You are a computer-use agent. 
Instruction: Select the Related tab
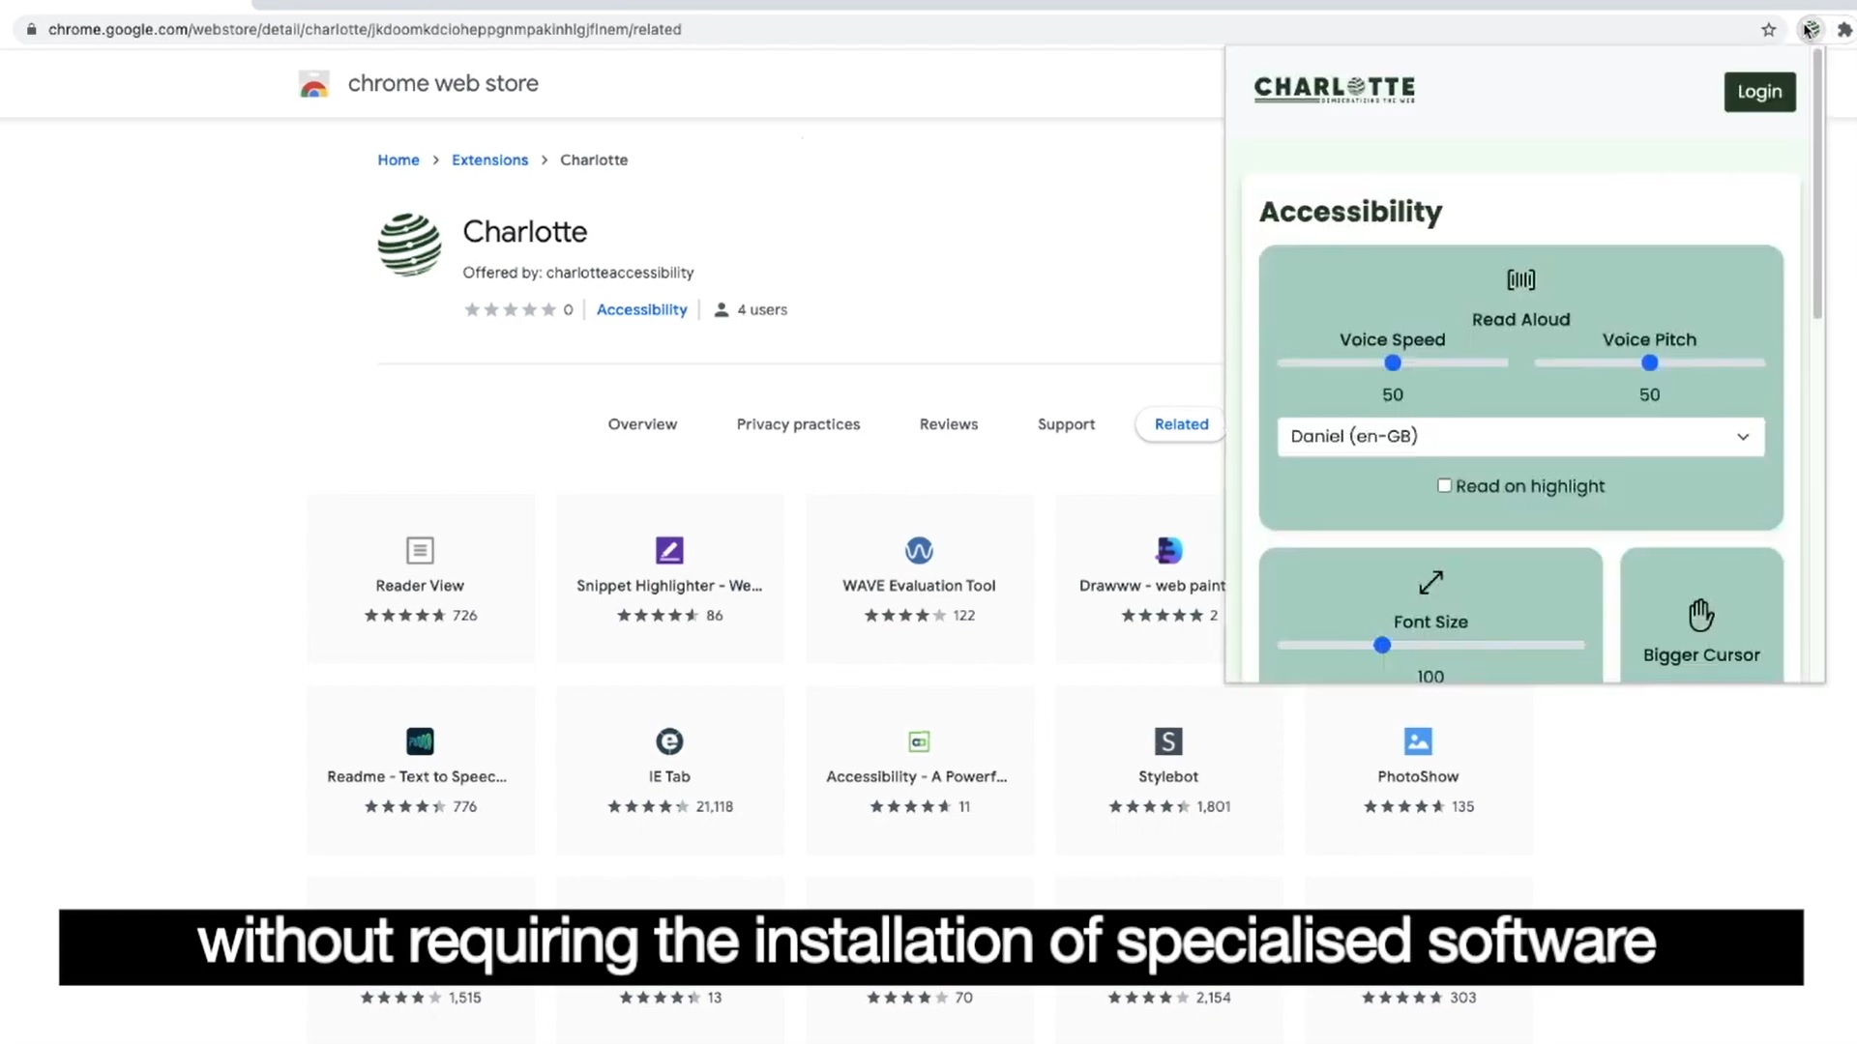click(x=1181, y=424)
